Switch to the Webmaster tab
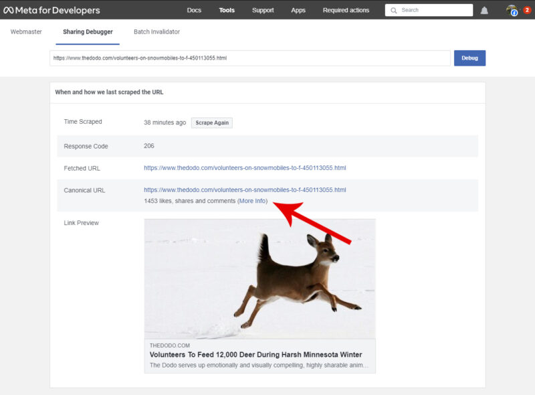 26,31
